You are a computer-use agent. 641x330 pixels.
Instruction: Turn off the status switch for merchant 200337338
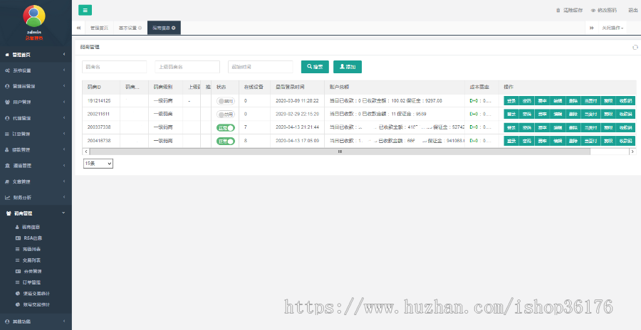(226, 127)
